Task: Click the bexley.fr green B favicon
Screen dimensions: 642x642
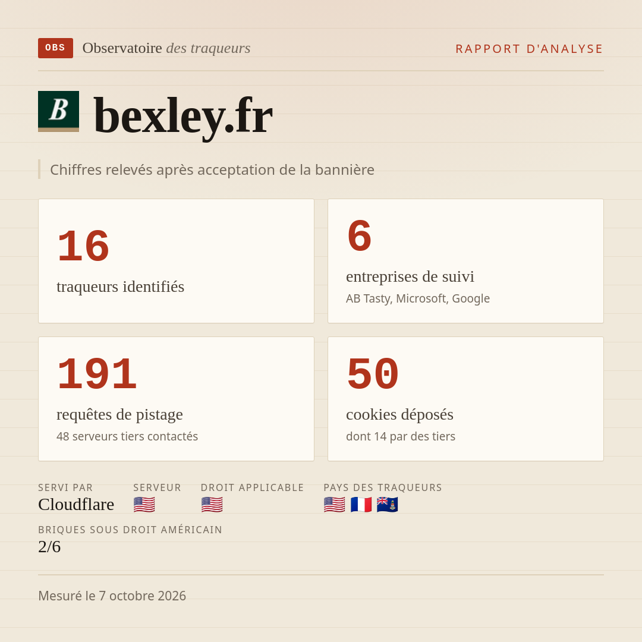Action: point(58,111)
